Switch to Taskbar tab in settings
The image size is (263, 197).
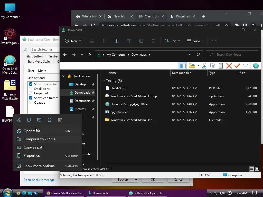(x=53, y=56)
